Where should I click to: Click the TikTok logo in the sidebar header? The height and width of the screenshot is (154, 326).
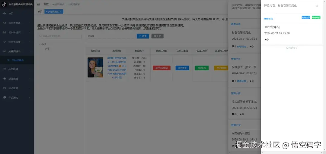point(4,4)
